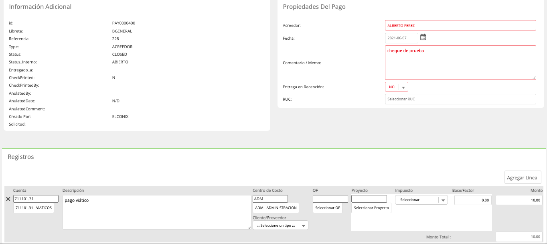547x244 pixels.
Task: Click the Agregar Línea button
Action: click(523, 177)
